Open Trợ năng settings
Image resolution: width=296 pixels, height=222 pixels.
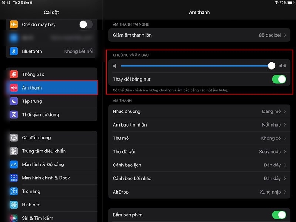point(51,191)
